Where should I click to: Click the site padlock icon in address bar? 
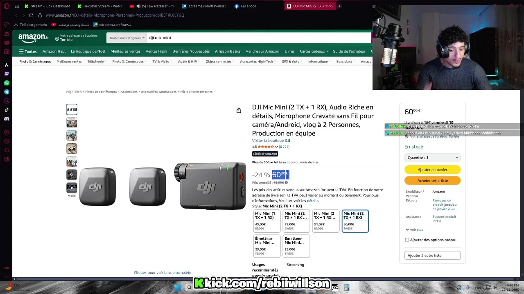click(40, 15)
